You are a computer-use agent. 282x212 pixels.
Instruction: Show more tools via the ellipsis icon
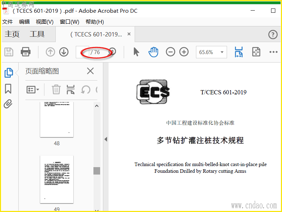(274, 52)
